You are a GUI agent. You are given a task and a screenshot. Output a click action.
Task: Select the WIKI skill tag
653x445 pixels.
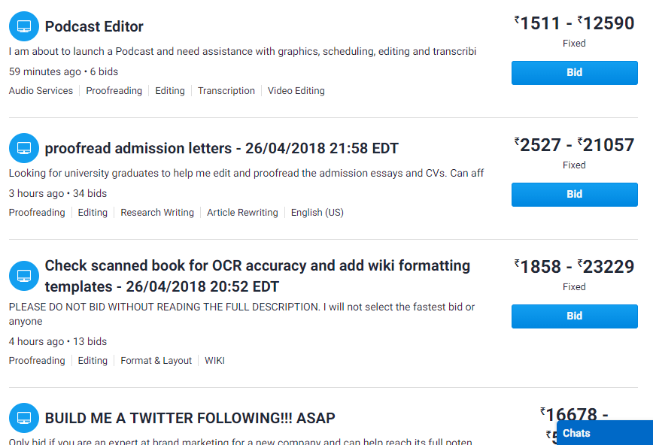pos(214,361)
